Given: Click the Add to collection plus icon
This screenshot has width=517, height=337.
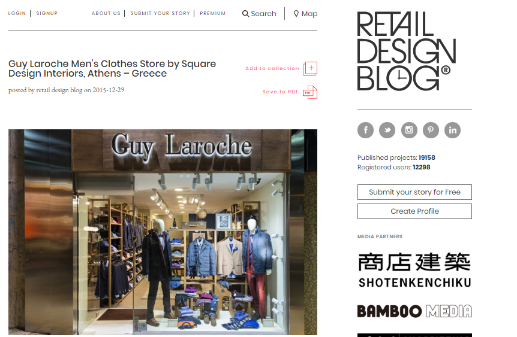Looking at the screenshot, I should click(310, 69).
